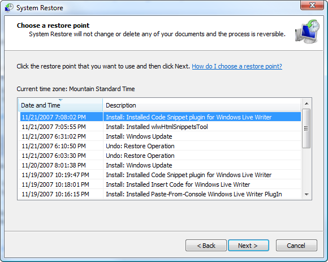Cancel the System Restore wizard
The width and height of the screenshot is (328, 262).
(x=296, y=245)
